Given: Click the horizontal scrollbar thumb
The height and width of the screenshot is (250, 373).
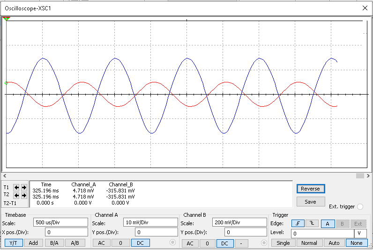Looking at the screenshot, I should 360,176.
